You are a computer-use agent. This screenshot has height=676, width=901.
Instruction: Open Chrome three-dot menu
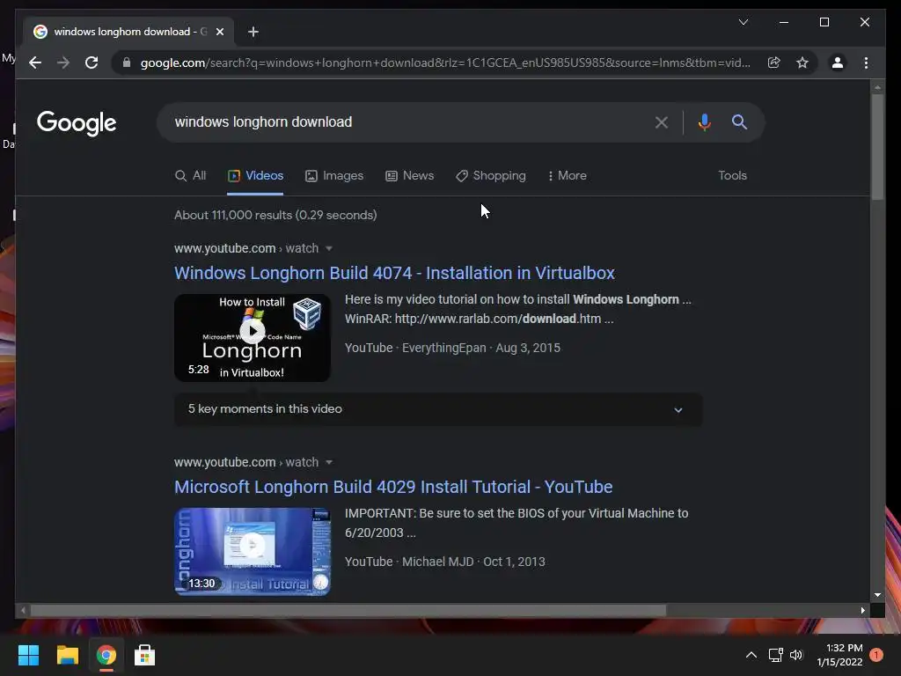pyautogui.click(x=866, y=62)
